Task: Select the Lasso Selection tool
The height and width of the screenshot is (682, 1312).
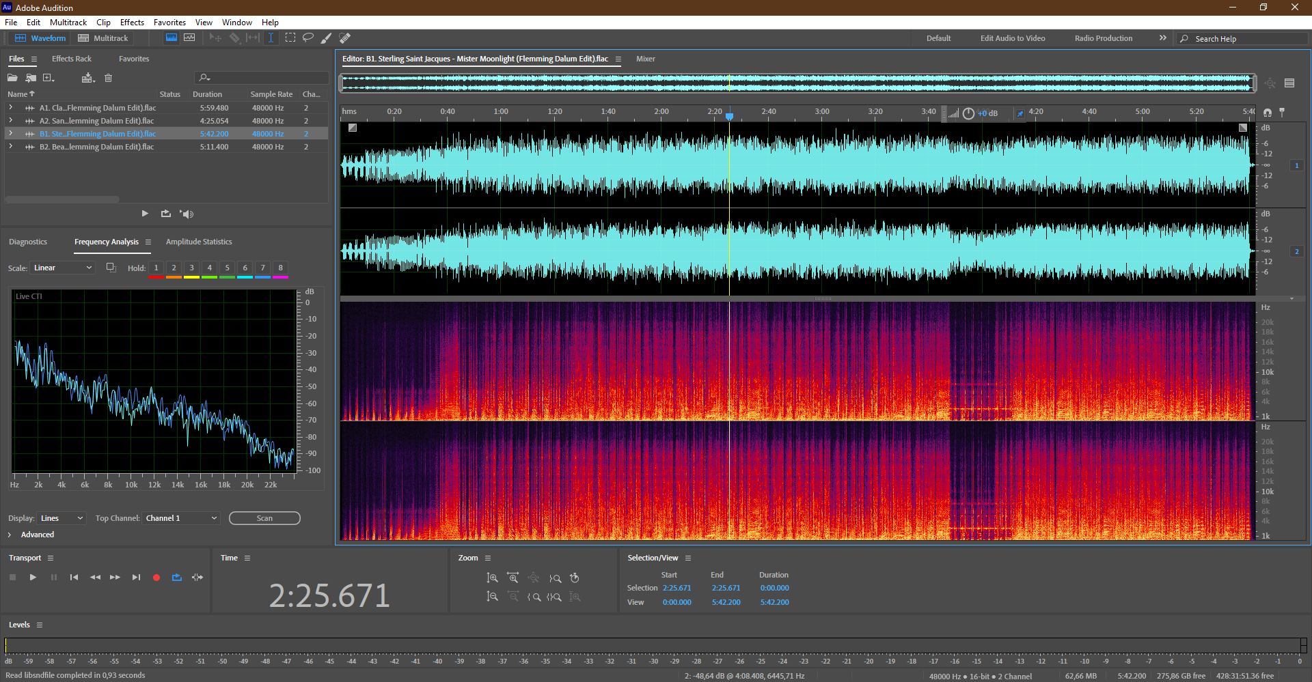Action: pyautogui.click(x=308, y=38)
